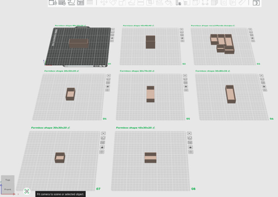Arrange objects on plate 03
The width and height of the screenshot is (278, 197).
[x=252, y=35]
